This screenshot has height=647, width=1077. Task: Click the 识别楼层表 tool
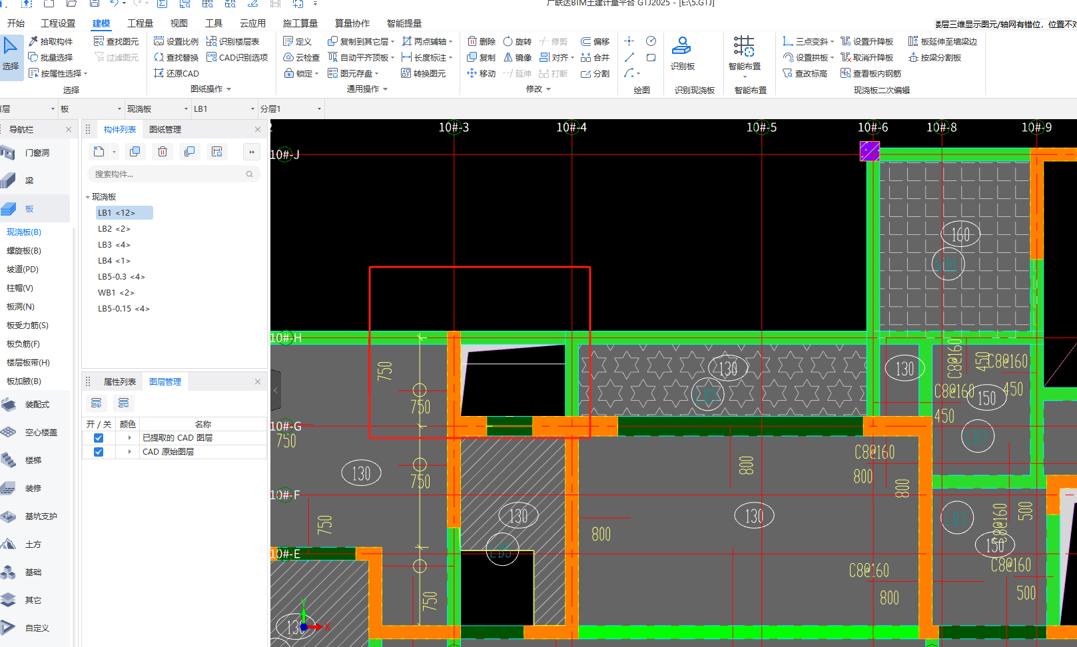tap(232, 41)
